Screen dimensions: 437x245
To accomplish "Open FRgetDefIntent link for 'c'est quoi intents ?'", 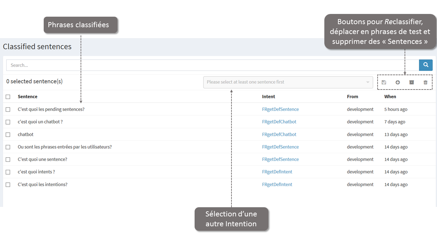I will coord(277,172).
